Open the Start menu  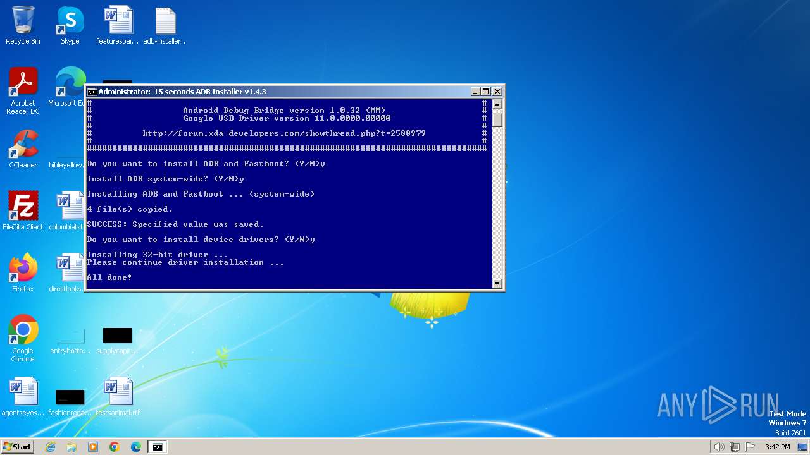pos(17,447)
